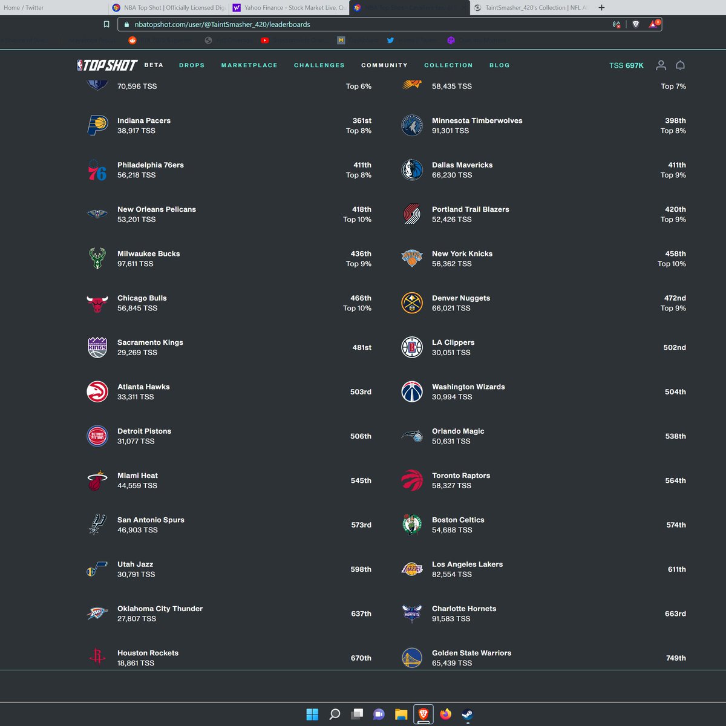Click the Oklahoma City Thunder logo

[97, 613]
